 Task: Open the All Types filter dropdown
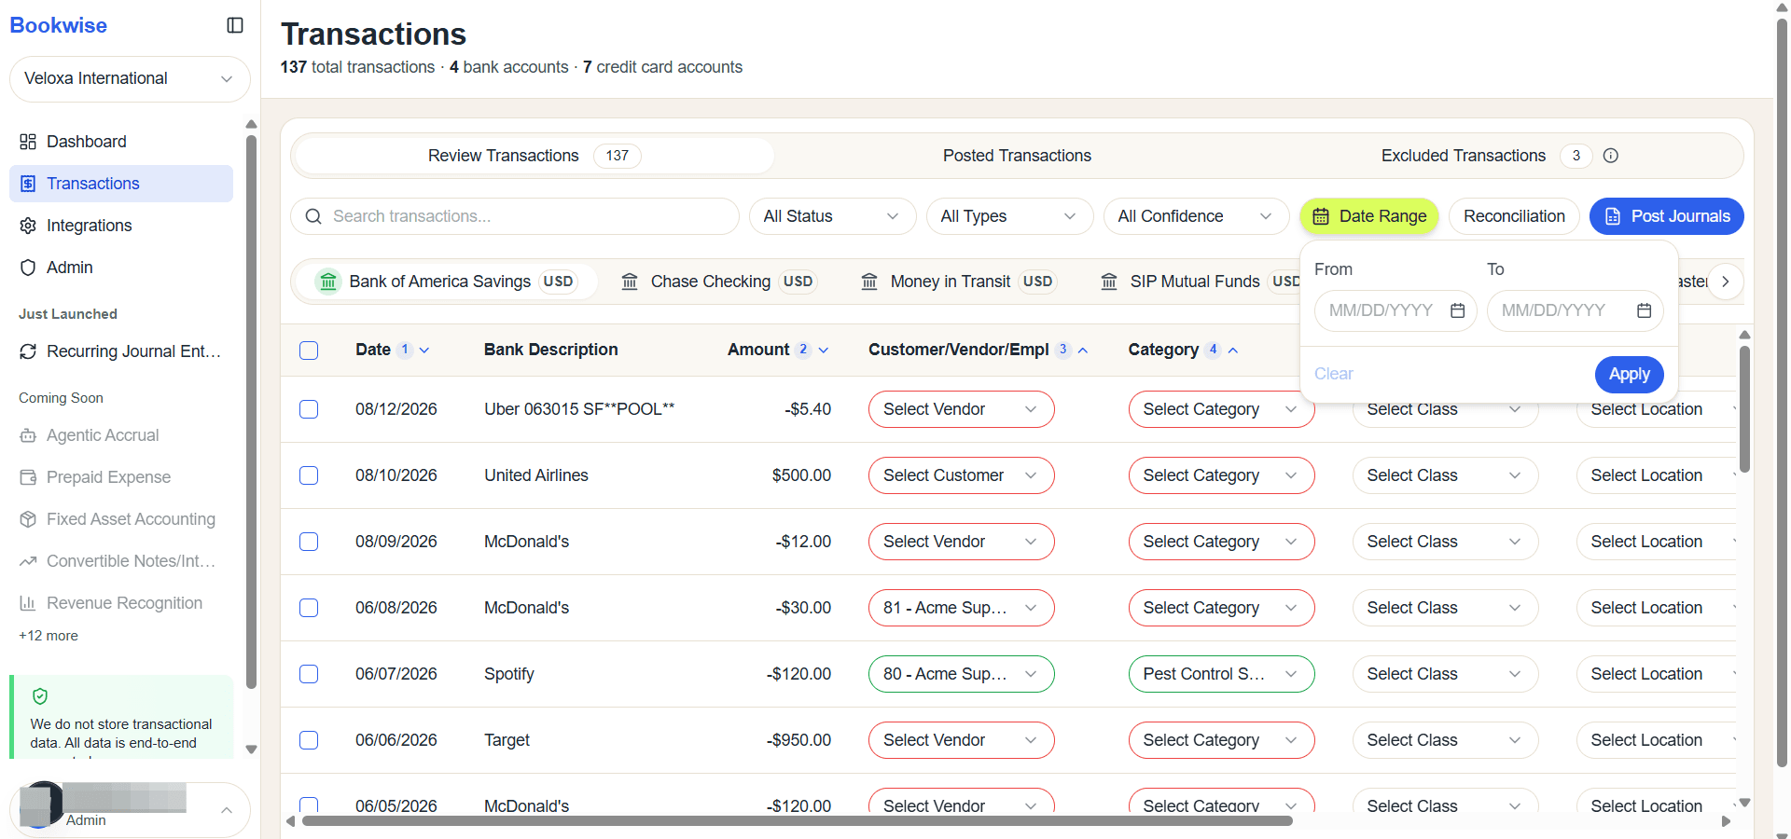[x=1009, y=216]
